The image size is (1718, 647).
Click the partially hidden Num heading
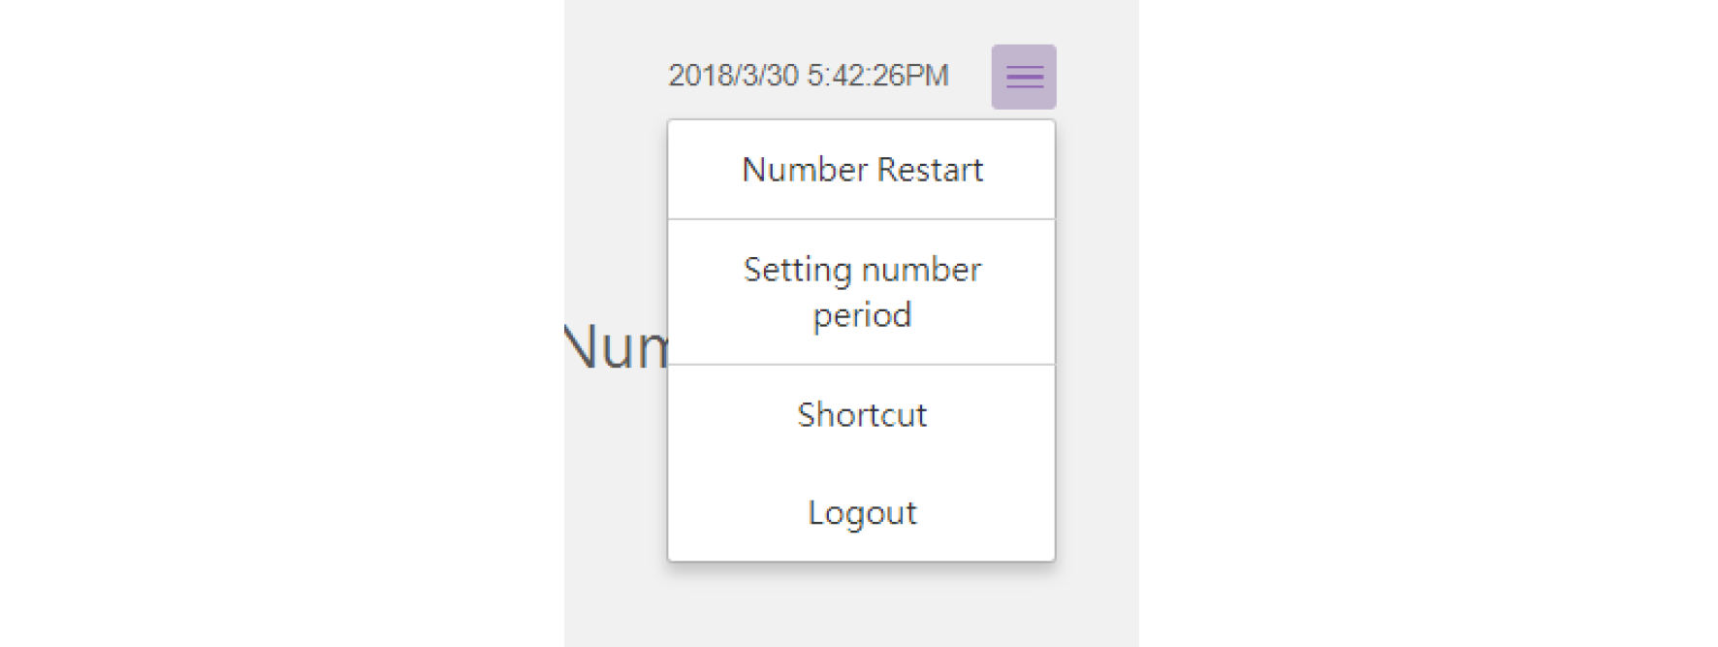tap(617, 346)
